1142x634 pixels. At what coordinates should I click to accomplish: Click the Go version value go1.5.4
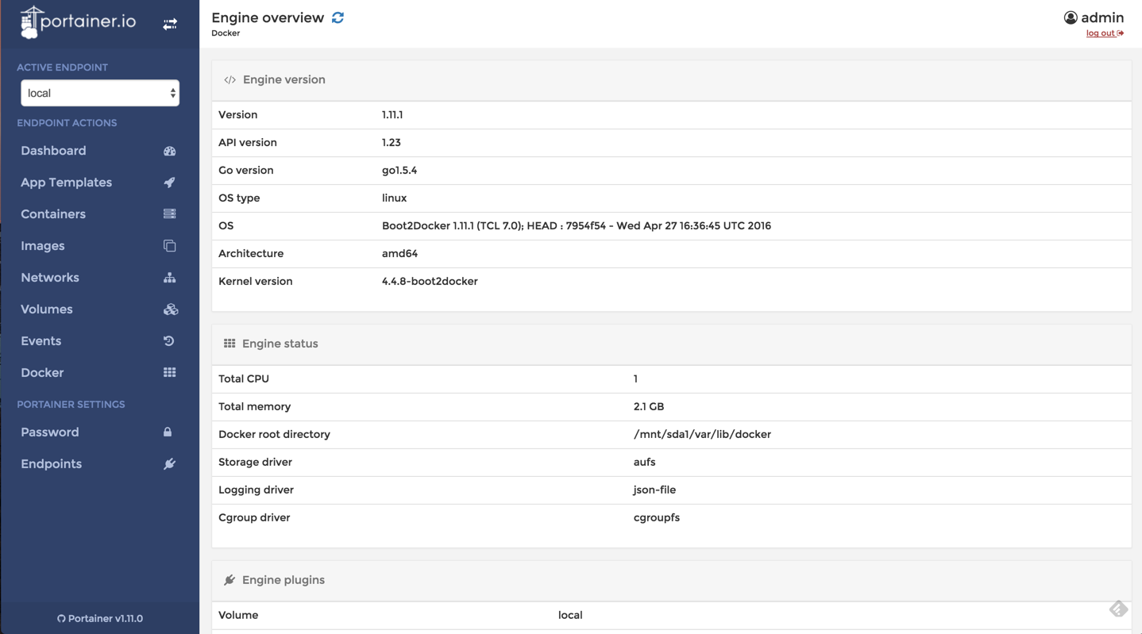coord(399,171)
